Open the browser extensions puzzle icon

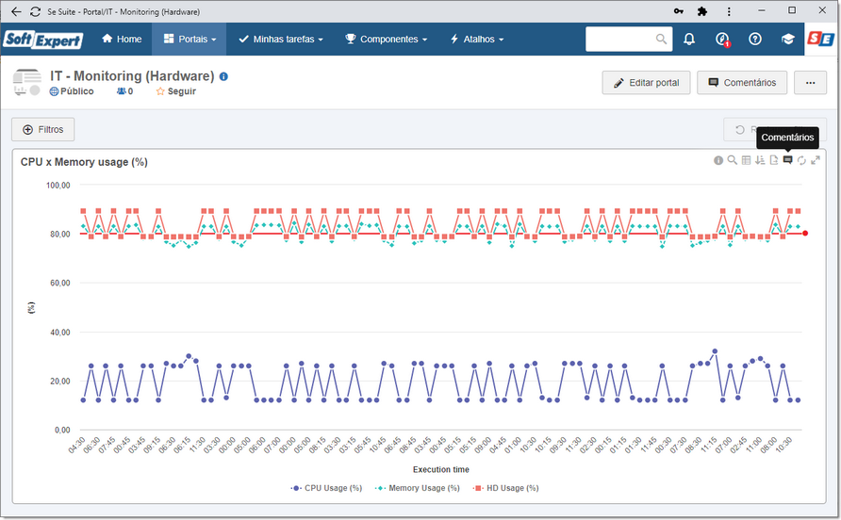coord(702,10)
